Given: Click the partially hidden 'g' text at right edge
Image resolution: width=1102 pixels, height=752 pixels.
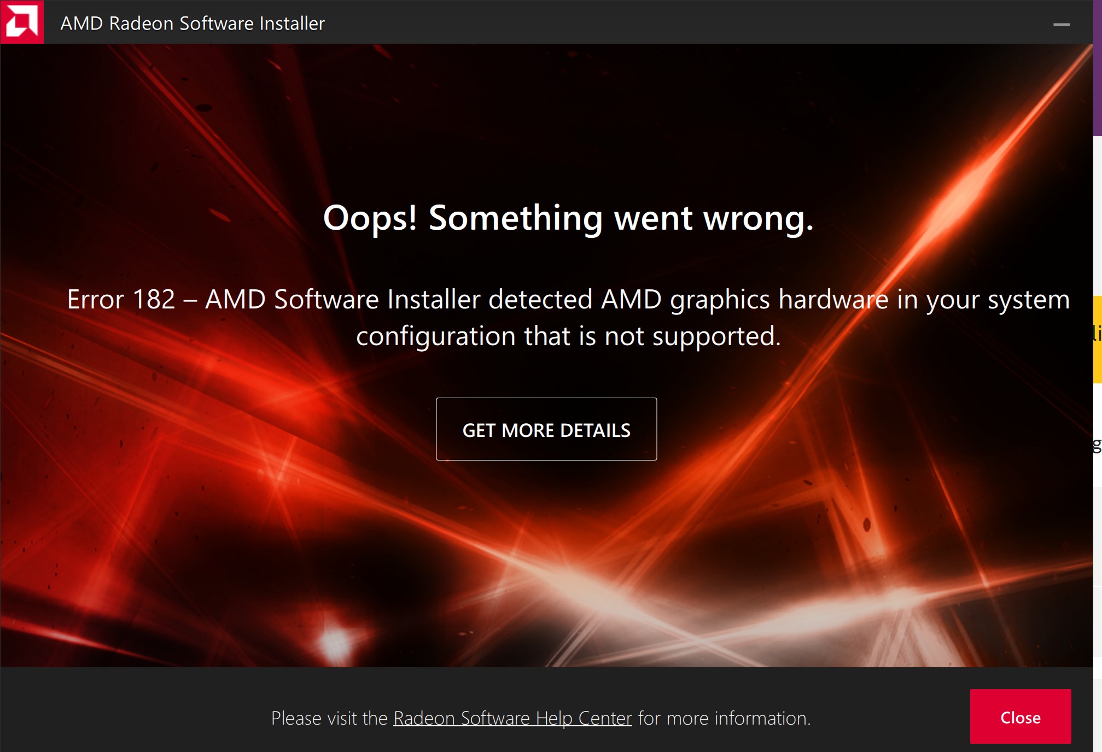Looking at the screenshot, I should [1097, 444].
